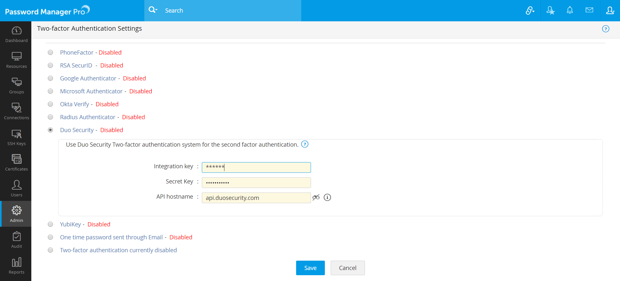
Task: Select the RSA SecurID radio button
Action: pyautogui.click(x=50, y=65)
